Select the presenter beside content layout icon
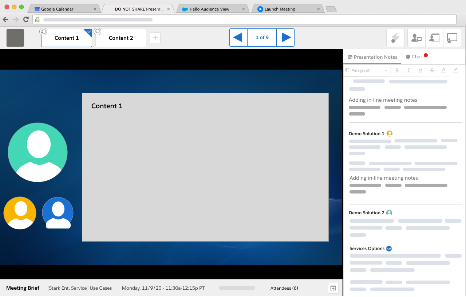Viewport: 466px width, 297px height. [x=434, y=38]
